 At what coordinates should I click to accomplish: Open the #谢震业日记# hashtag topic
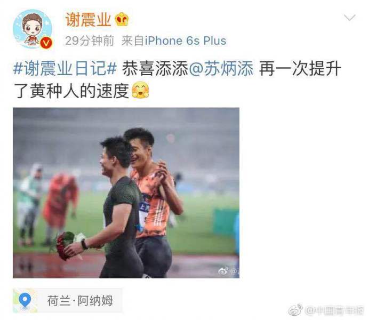(x=65, y=69)
